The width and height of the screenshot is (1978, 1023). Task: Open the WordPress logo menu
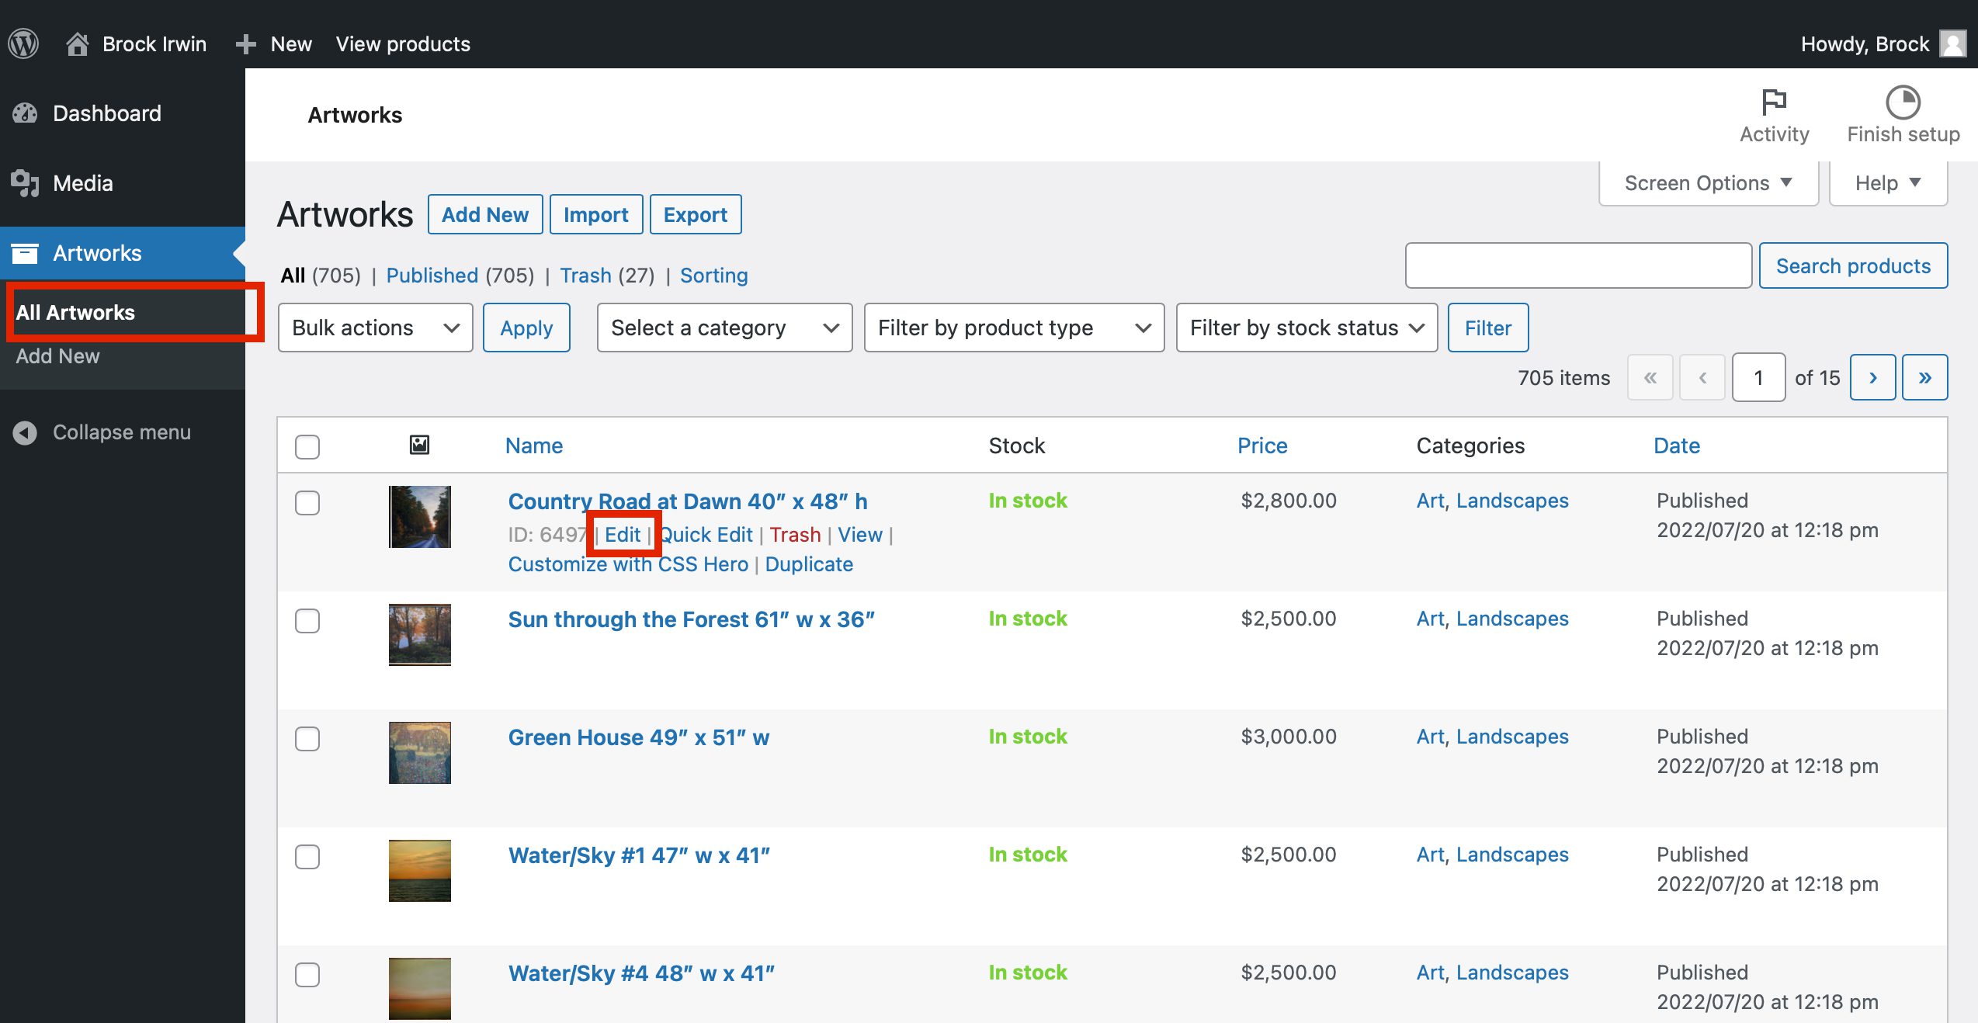23,43
